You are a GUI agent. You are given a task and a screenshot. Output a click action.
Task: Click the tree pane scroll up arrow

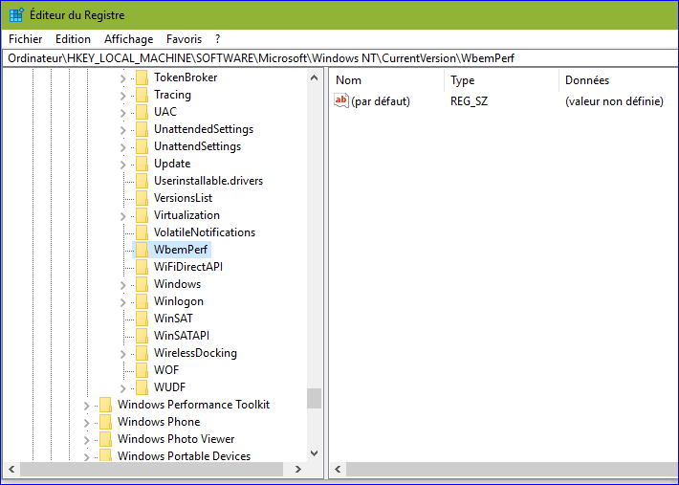click(314, 77)
